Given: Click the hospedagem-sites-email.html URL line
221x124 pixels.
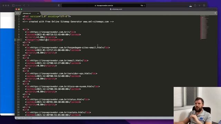Looking at the screenshot, I should [x=67, y=48].
